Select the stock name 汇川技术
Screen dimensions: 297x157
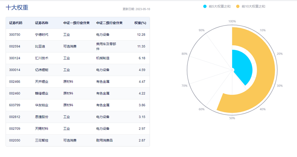pos(42,58)
